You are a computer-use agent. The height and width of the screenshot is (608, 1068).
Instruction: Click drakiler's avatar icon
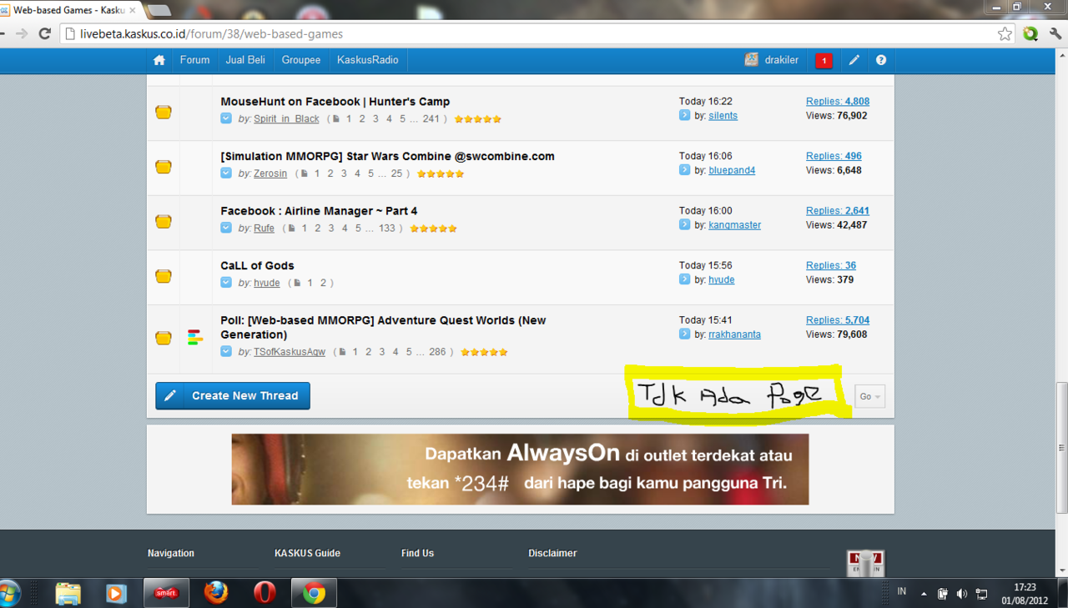[751, 59]
